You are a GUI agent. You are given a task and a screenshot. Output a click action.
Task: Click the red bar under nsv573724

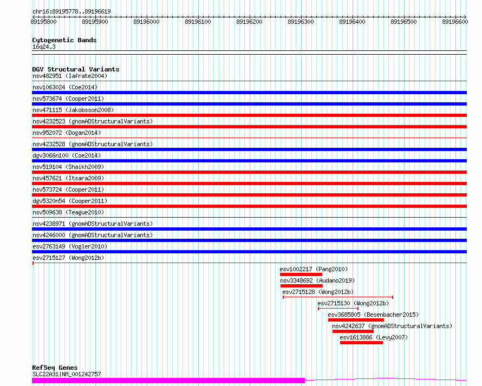249,195
